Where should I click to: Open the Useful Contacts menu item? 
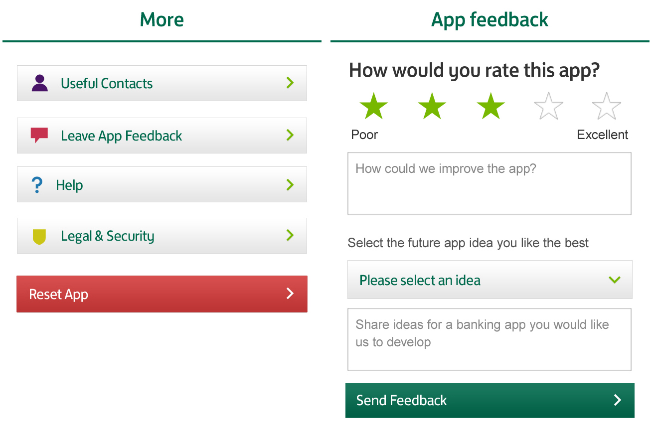point(162,83)
